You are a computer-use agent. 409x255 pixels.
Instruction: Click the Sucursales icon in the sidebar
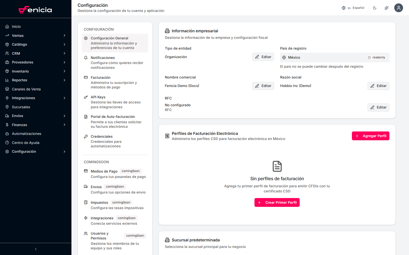click(7, 107)
